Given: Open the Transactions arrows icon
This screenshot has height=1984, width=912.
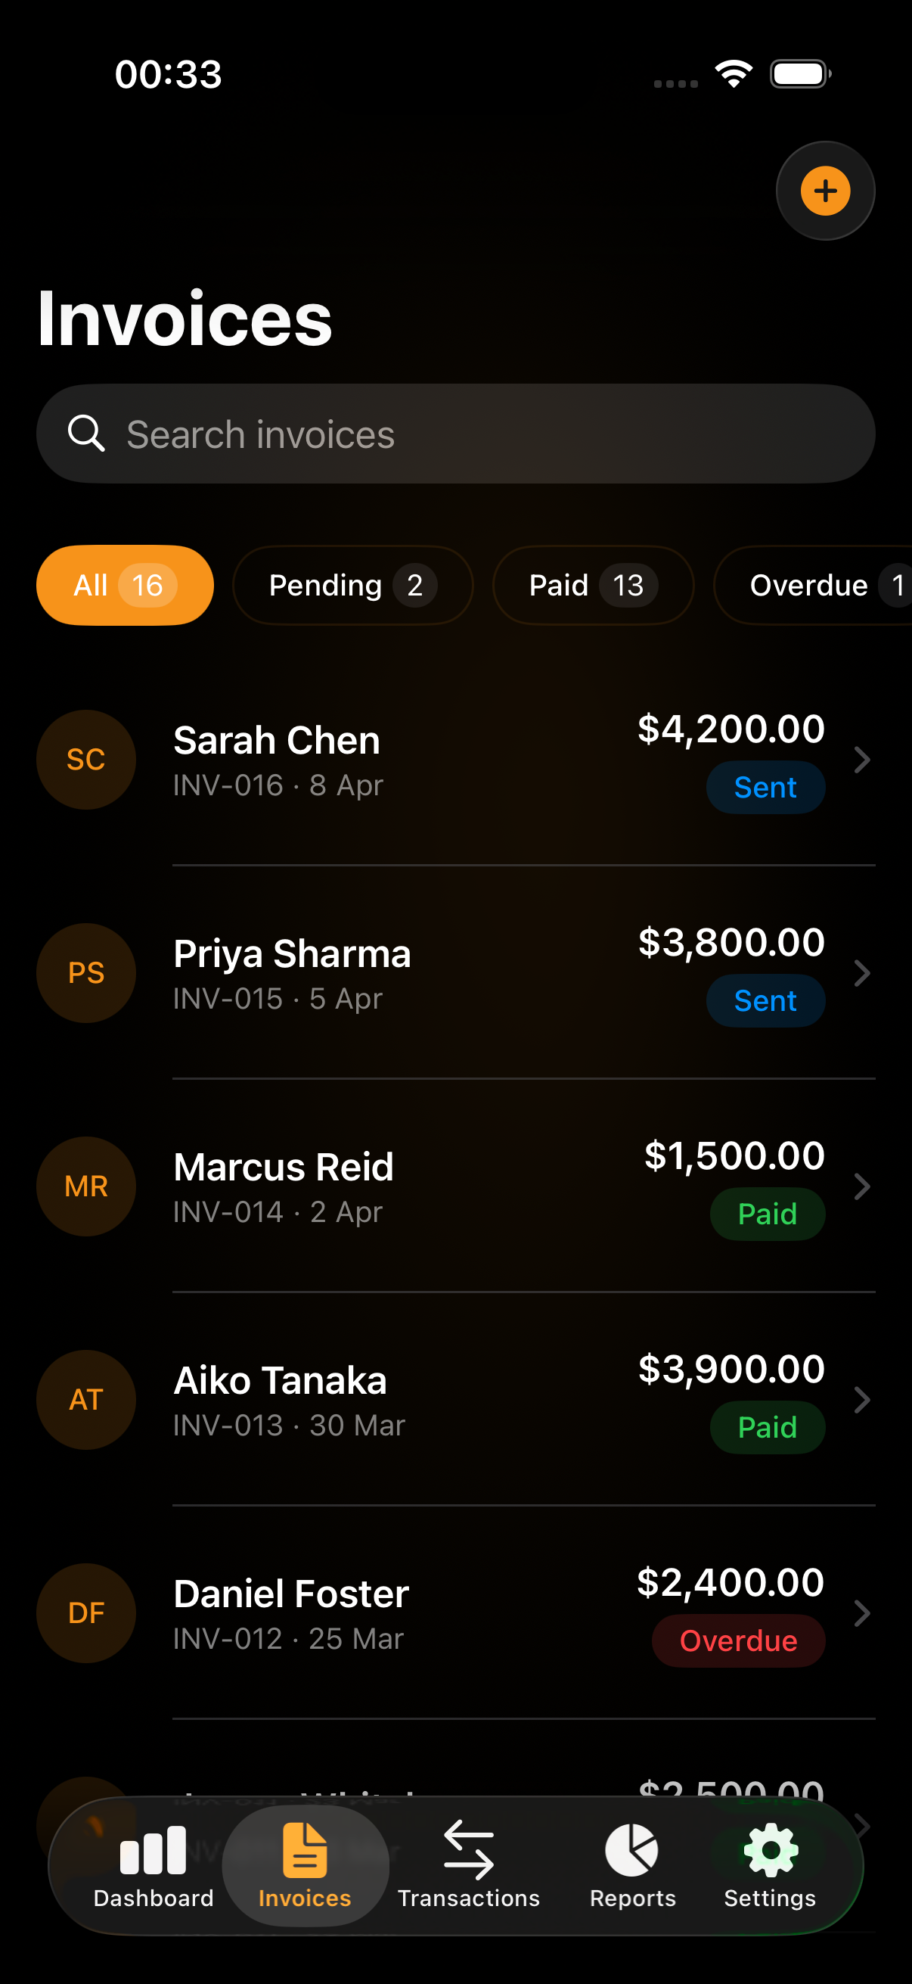Looking at the screenshot, I should [x=468, y=1850].
